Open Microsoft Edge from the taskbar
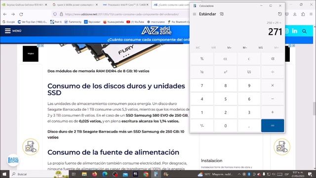Screen dimensions: 316x178 click(105, 174)
